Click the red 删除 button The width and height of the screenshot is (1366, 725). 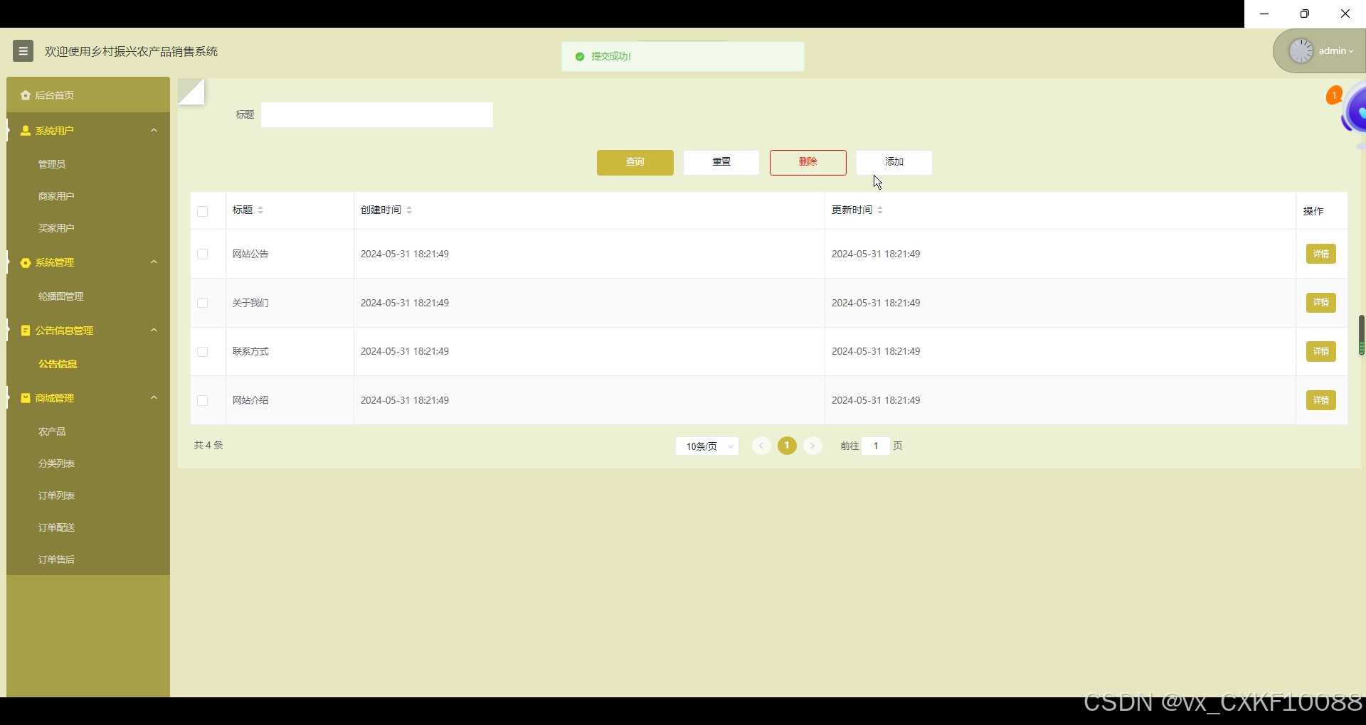pos(808,162)
